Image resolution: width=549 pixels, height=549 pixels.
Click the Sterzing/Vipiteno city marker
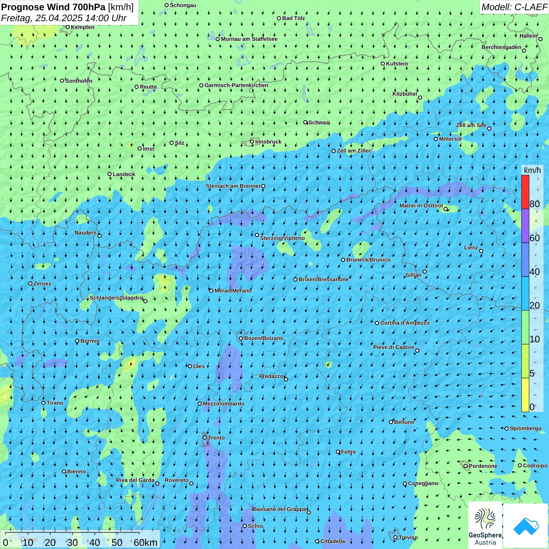[257, 235]
